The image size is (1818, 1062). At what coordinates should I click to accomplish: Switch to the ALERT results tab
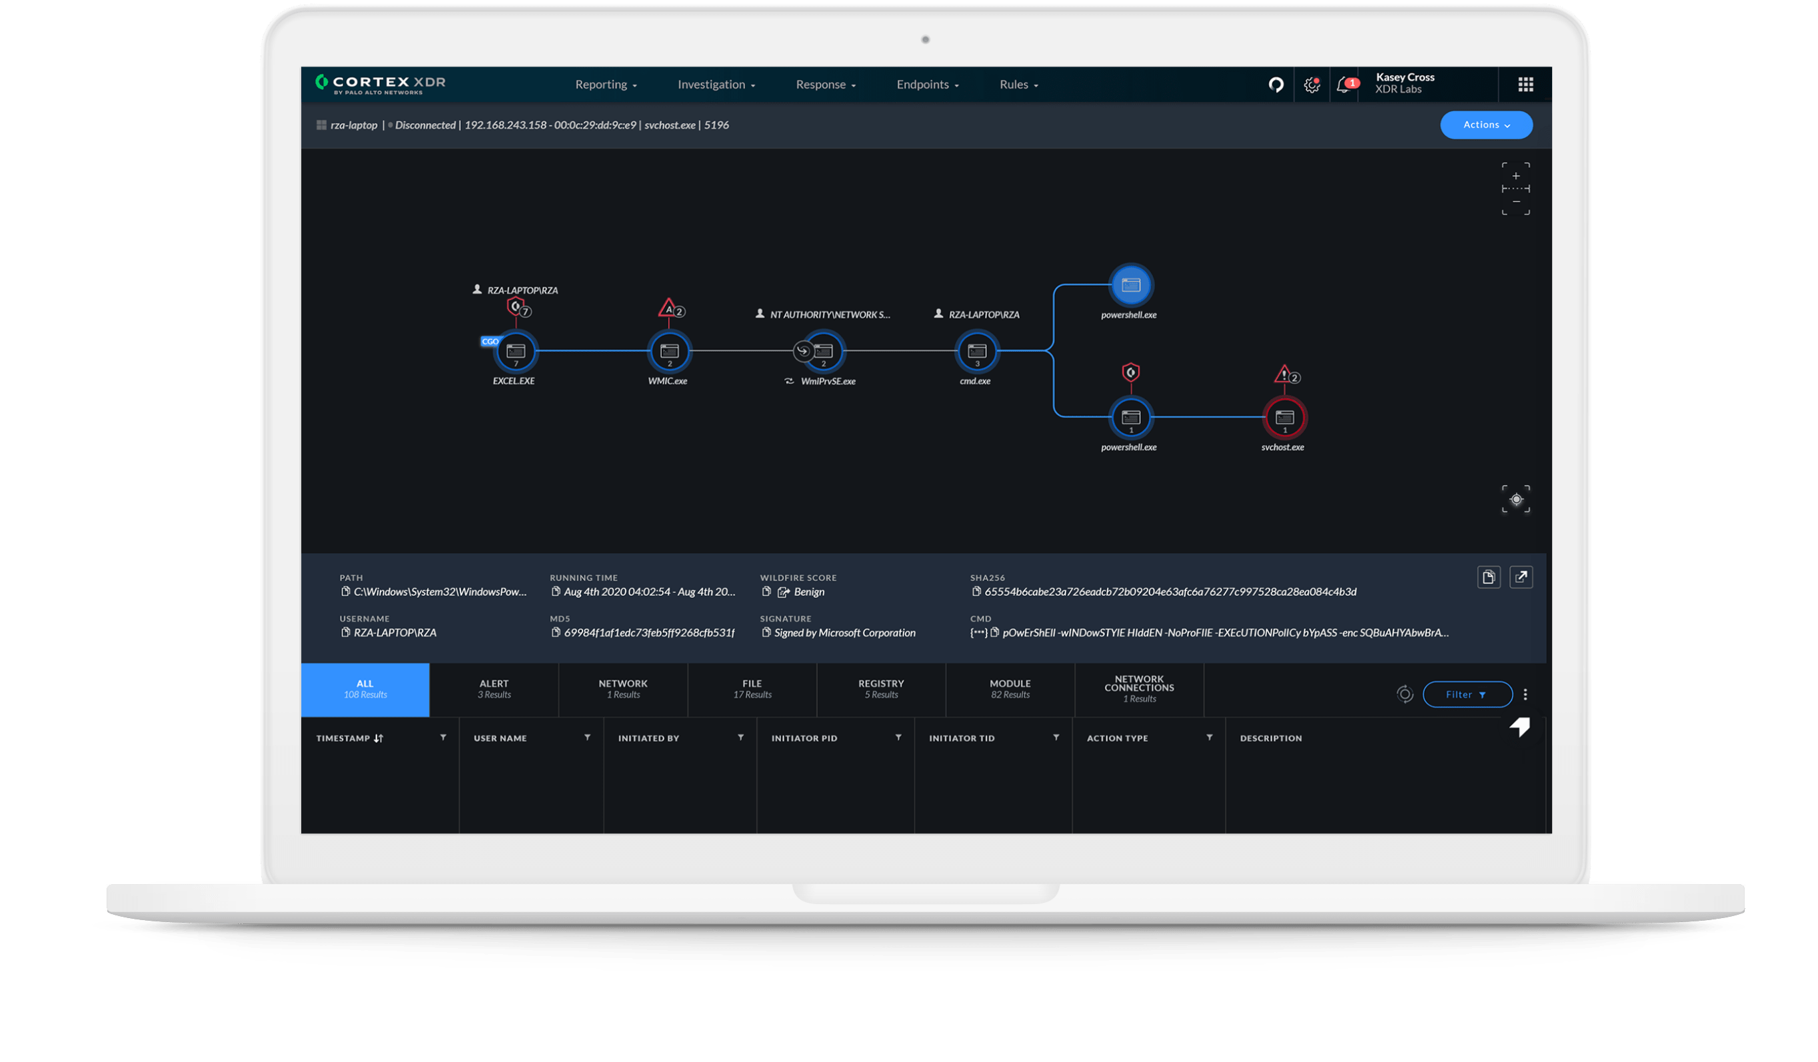(x=494, y=689)
